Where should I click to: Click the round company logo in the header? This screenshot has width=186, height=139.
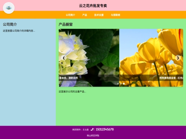tap(9, 8)
